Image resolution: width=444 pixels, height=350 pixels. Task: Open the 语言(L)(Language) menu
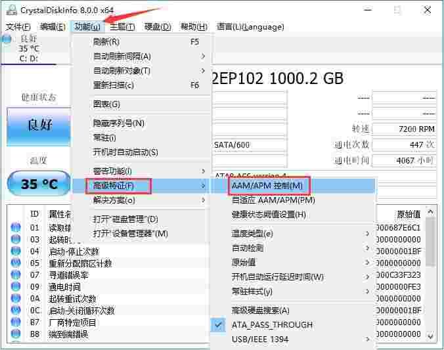[250, 27]
